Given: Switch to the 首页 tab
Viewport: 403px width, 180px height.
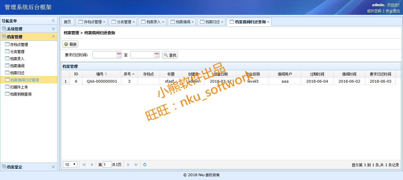Looking at the screenshot, I should coord(68,22).
